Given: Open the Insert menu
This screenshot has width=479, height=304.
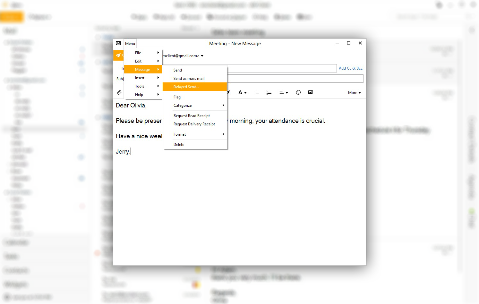Looking at the screenshot, I should click(x=140, y=78).
